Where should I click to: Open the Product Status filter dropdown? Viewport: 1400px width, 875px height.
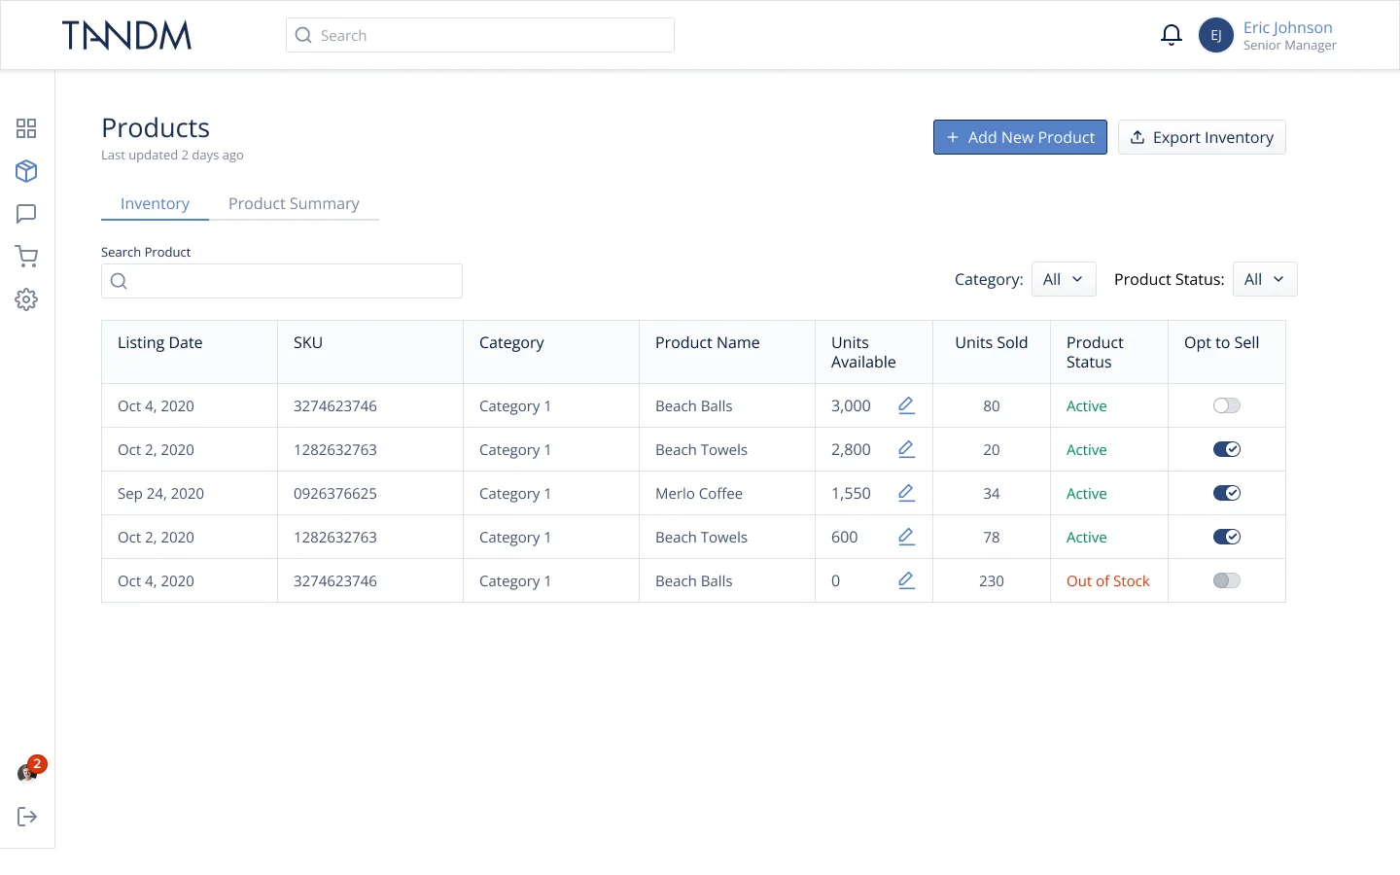click(x=1265, y=279)
